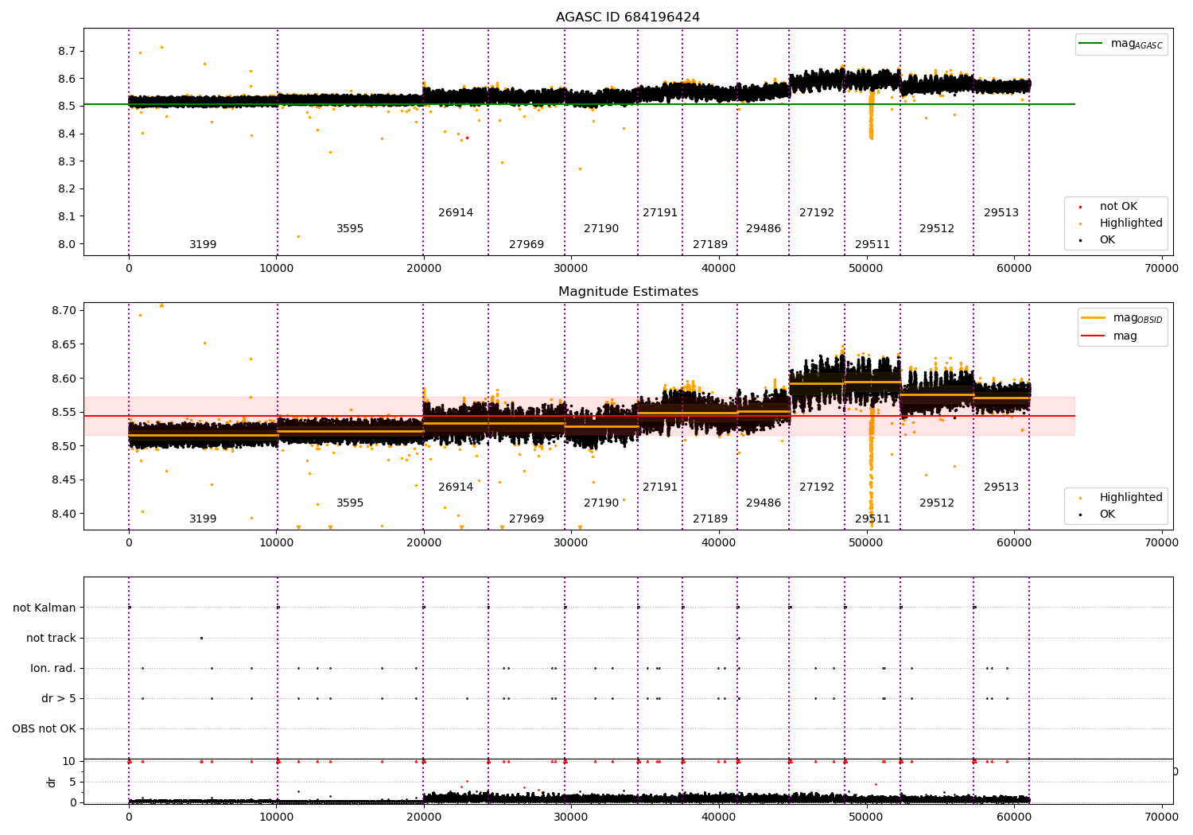Image resolution: width=1193 pixels, height=835 pixels.
Task: Click the 'Ion. rad.' axis label
Action: coord(53,668)
